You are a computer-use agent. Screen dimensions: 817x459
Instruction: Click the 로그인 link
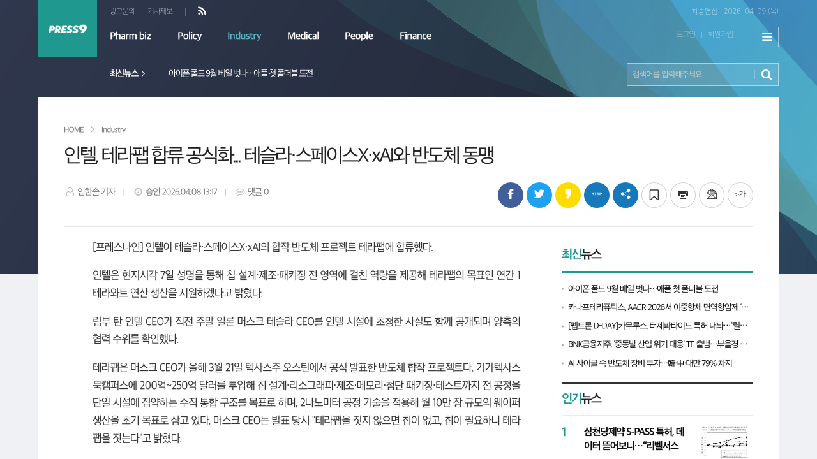[686, 34]
